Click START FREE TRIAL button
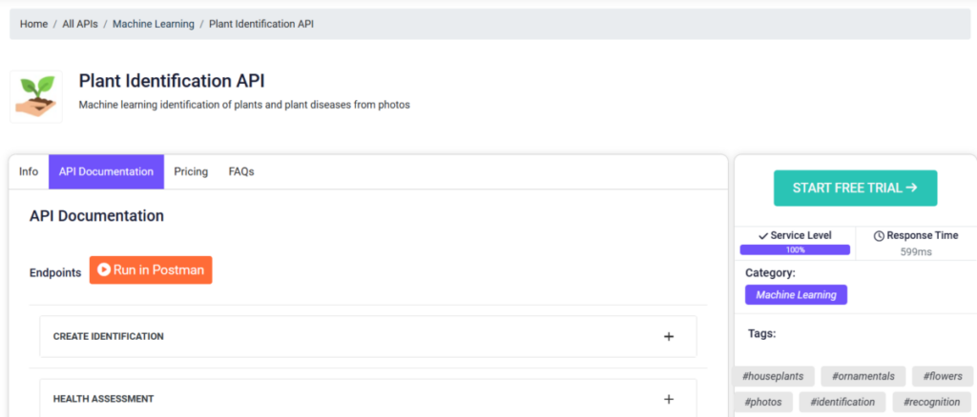 (x=855, y=188)
